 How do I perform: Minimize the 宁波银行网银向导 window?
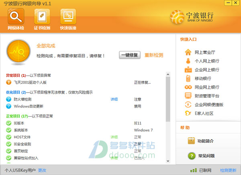point(228,3)
